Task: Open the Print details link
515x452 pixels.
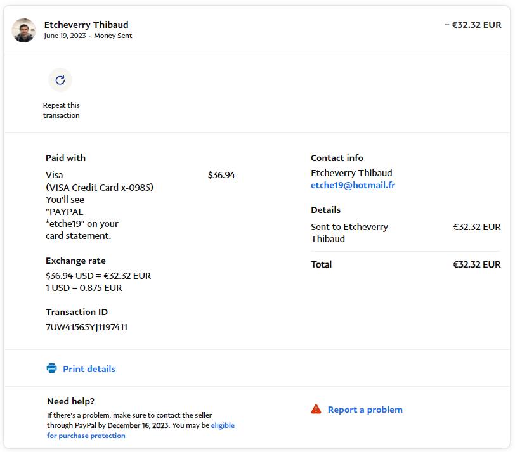Action: [89, 369]
